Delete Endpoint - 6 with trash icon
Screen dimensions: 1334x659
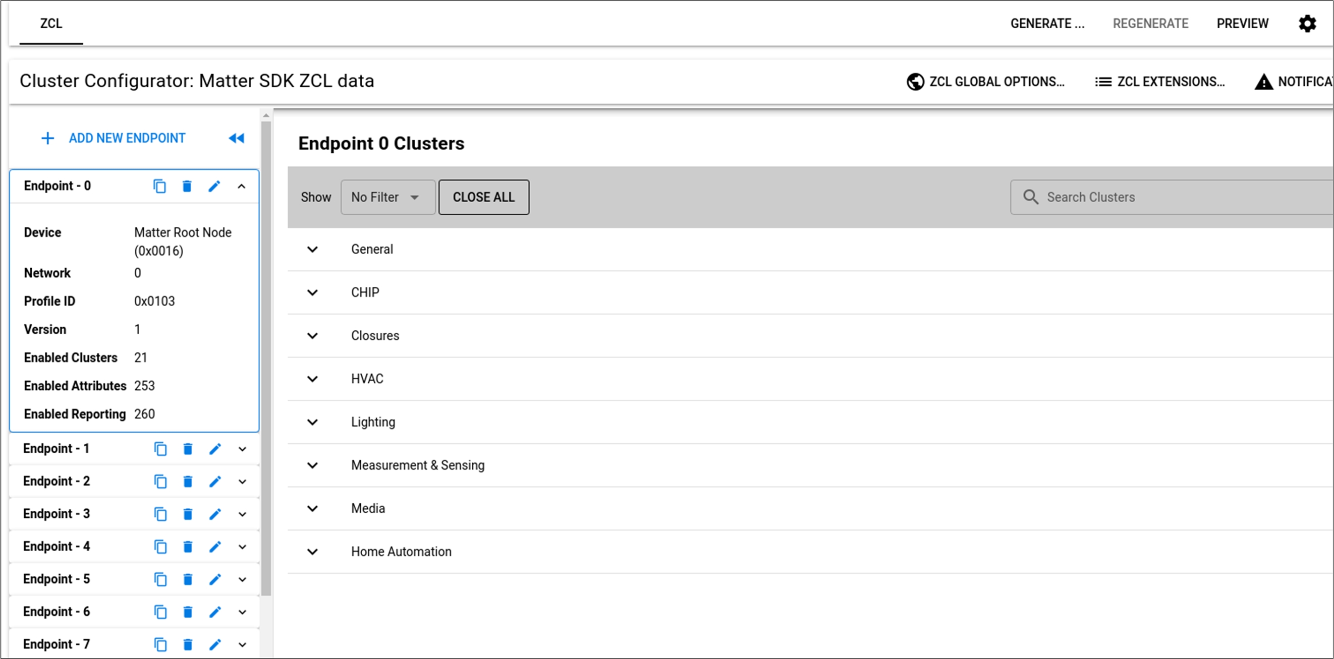188,612
